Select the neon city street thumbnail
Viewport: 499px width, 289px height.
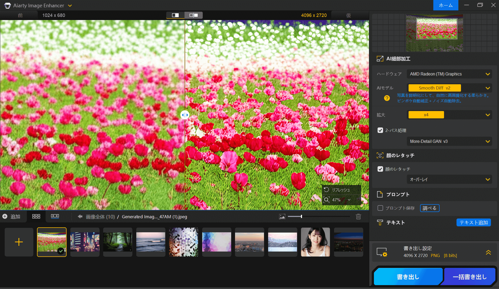pyautogui.click(x=85, y=242)
